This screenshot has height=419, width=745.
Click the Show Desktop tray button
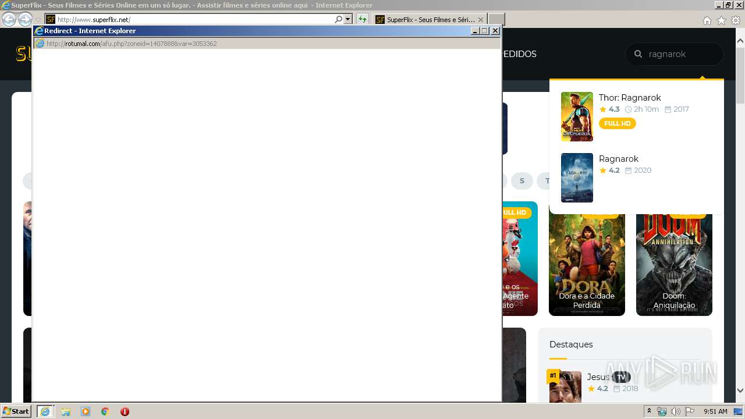(x=739, y=411)
